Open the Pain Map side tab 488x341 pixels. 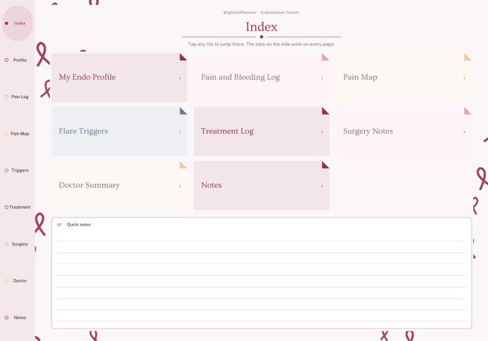17,134
